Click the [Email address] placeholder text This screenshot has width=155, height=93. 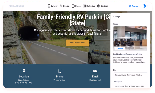95,80
